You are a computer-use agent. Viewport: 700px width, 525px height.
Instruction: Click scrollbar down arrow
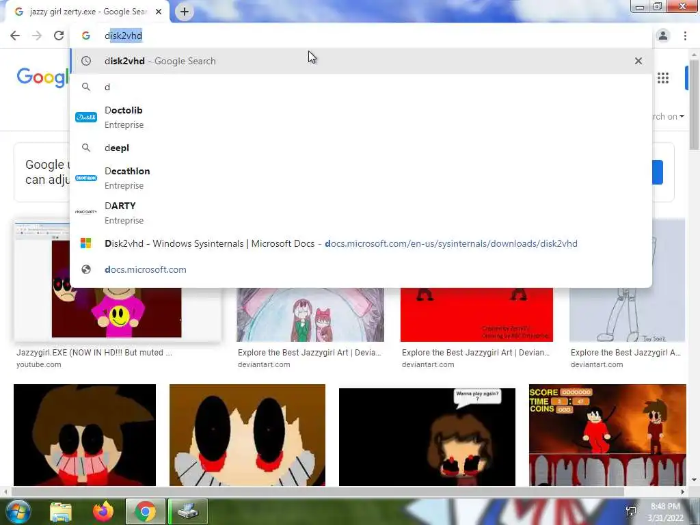[695, 481]
